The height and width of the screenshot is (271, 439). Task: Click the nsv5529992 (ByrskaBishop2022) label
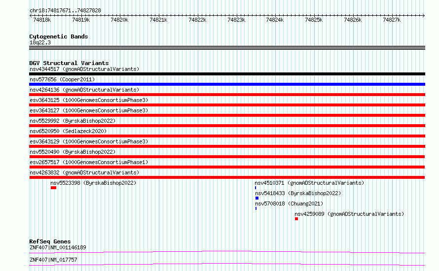click(x=73, y=121)
